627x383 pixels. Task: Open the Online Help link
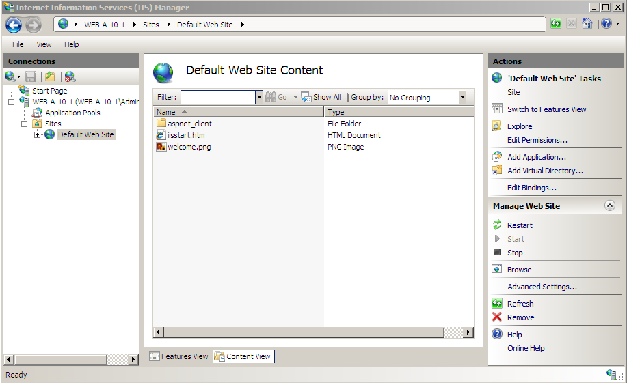coord(526,348)
